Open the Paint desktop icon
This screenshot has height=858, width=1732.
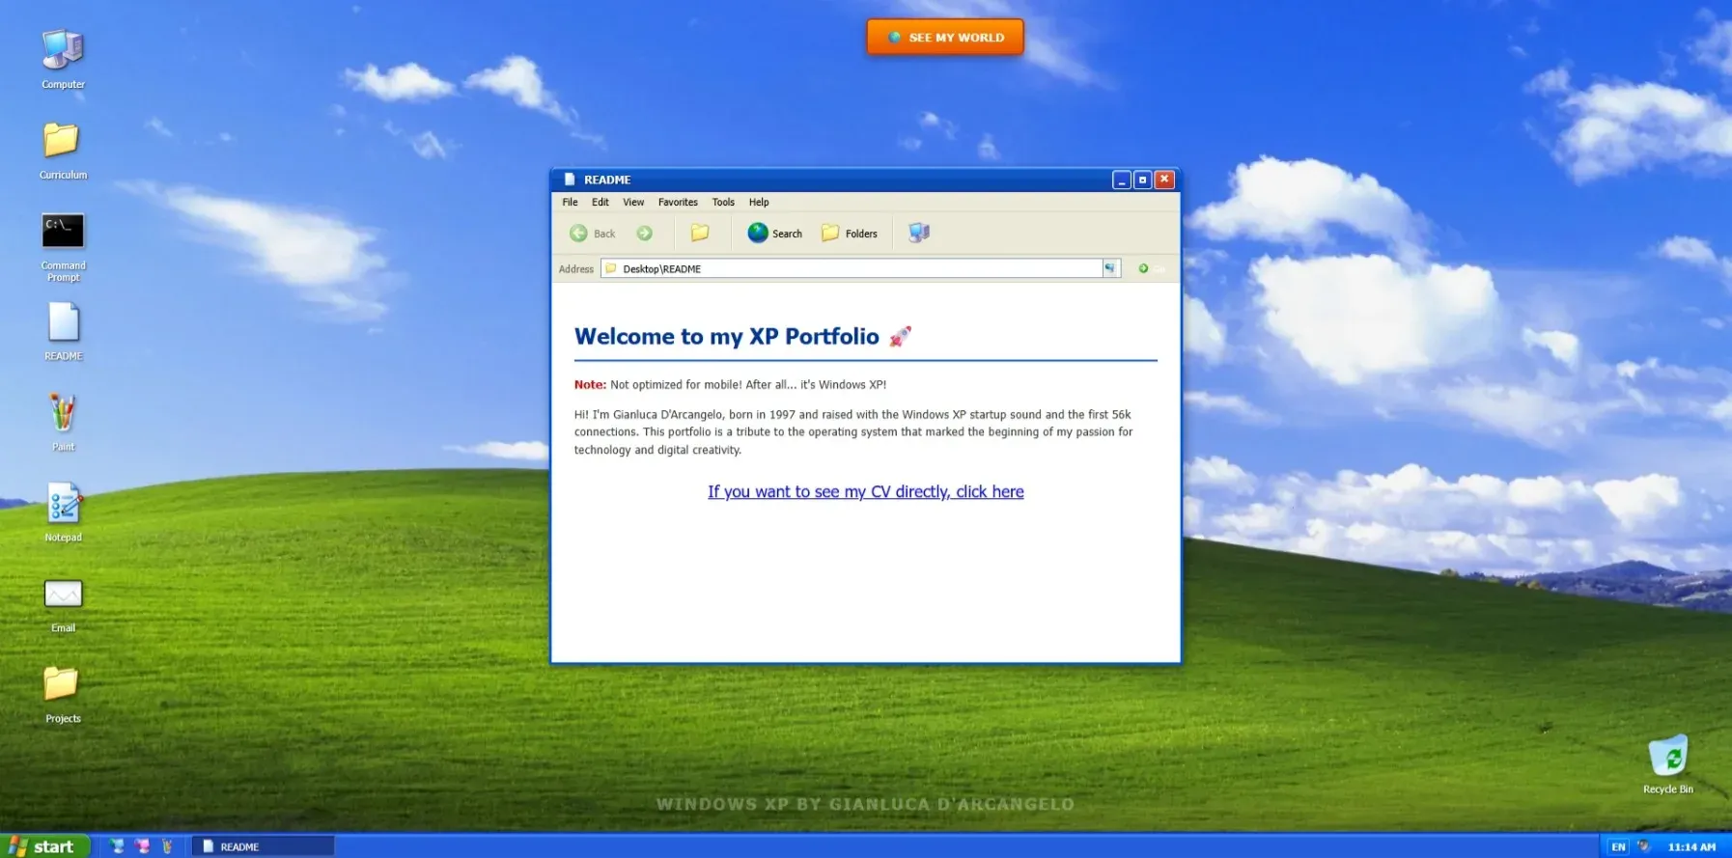click(63, 422)
